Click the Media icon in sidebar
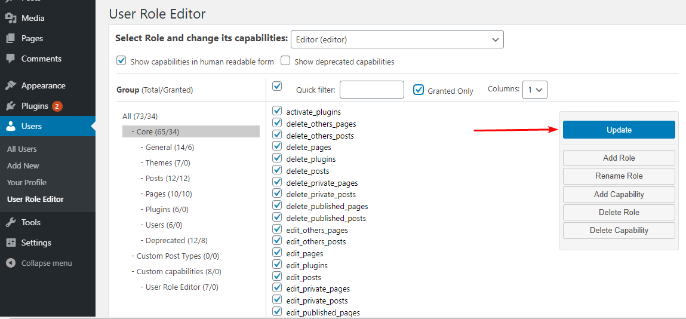This screenshot has width=686, height=319. pos(11,18)
